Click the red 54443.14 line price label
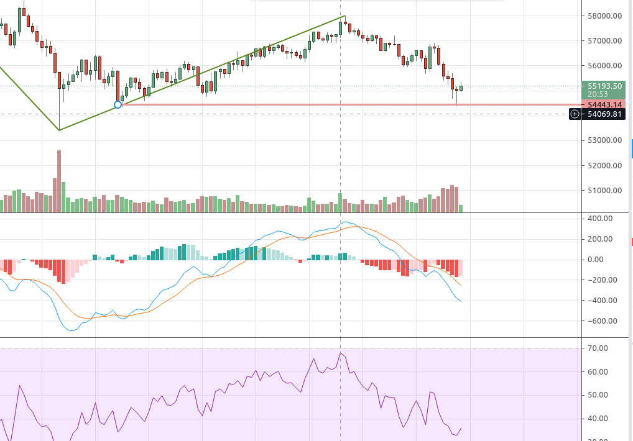The width and height of the screenshot is (633, 441). click(604, 105)
